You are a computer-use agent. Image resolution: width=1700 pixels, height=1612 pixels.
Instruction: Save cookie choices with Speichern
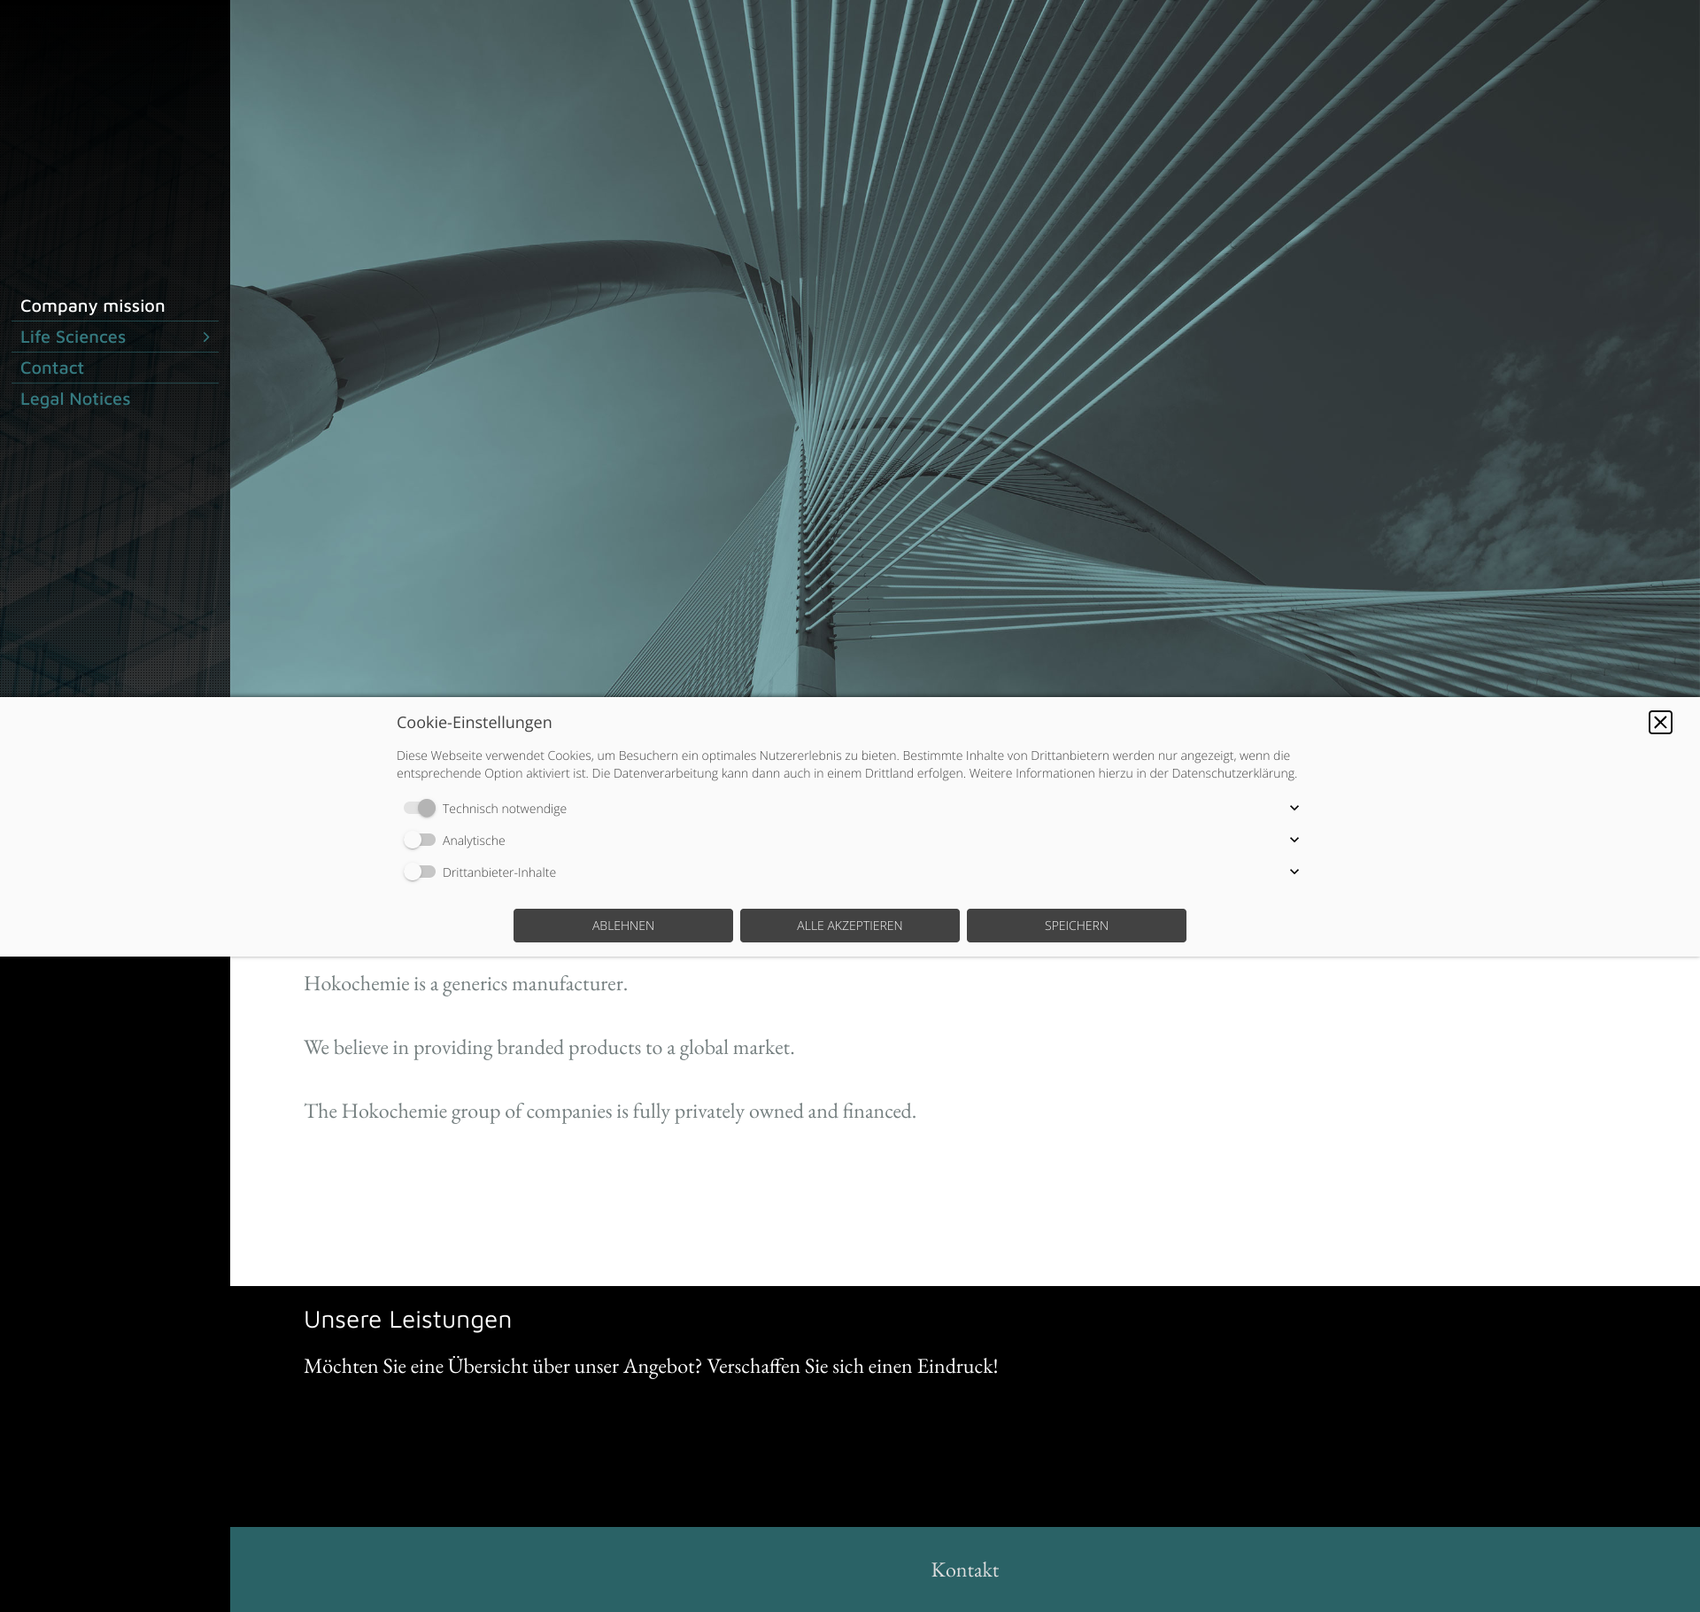click(x=1077, y=926)
